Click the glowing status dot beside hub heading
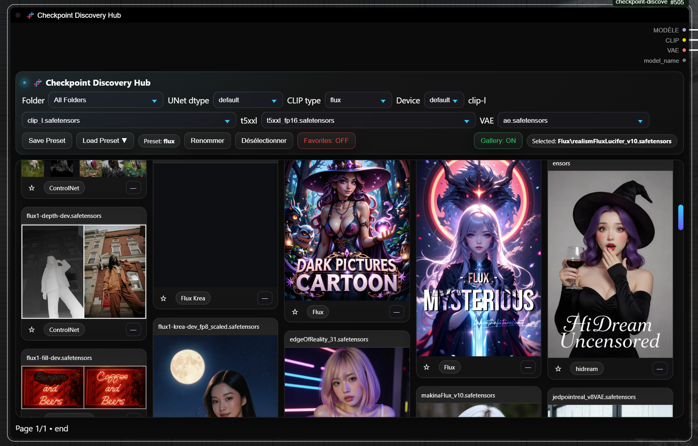 tap(24, 82)
